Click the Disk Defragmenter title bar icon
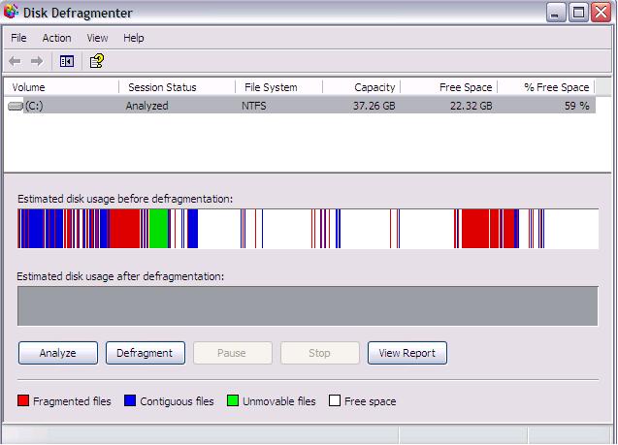The width and height of the screenshot is (618, 445). coord(12,13)
